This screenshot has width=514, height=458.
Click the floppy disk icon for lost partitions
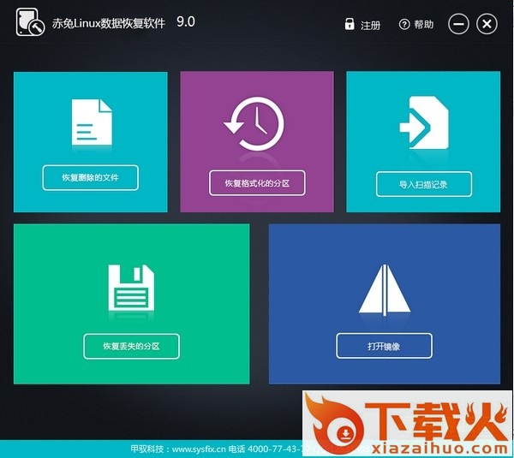click(131, 288)
